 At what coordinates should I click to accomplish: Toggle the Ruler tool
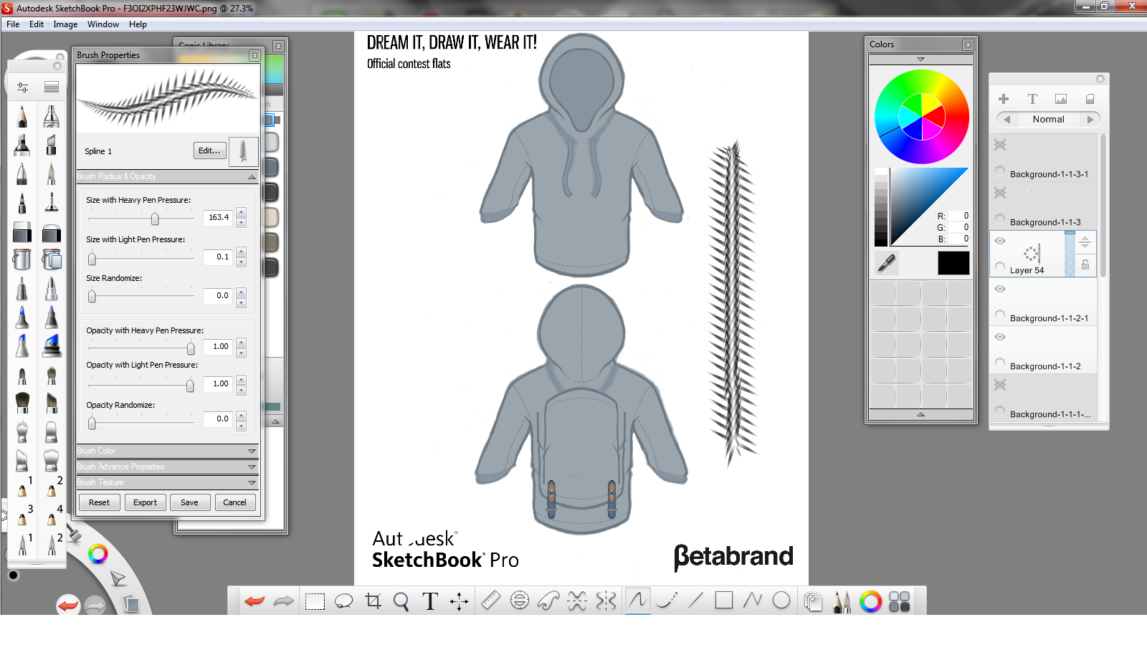click(x=490, y=601)
